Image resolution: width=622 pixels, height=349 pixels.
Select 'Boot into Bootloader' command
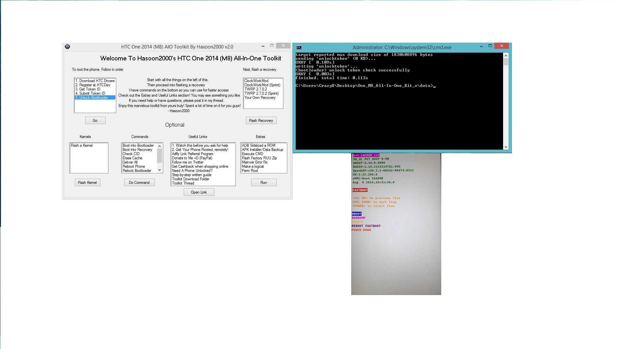[139, 145]
